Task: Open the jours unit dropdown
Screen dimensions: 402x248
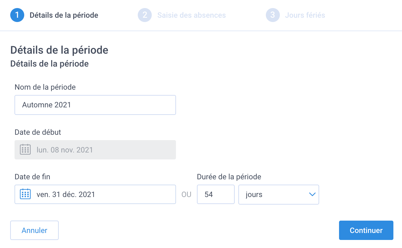Action: [x=279, y=195]
